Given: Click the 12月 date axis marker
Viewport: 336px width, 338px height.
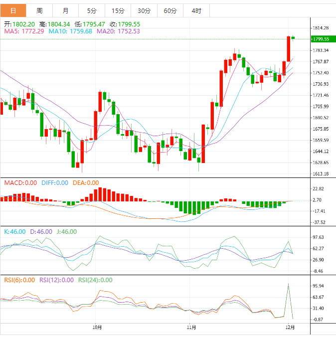Looking at the screenshot, I should (290, 328).
